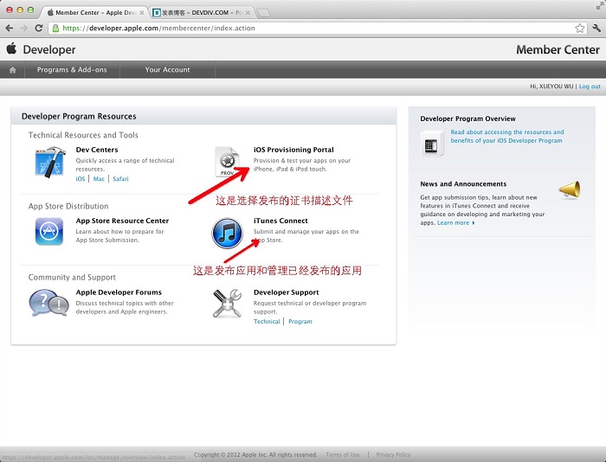Open the Dev Centers heading
The height and width of the screenshot is (462, 606).
97,150
